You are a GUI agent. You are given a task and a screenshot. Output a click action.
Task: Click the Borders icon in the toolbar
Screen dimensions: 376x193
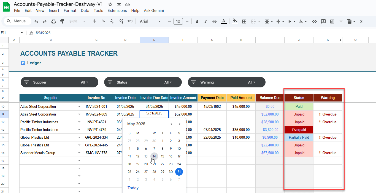pos(244,22)
